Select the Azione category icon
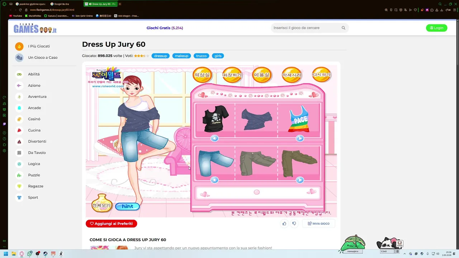459x258 pixels. click(19, 85)
